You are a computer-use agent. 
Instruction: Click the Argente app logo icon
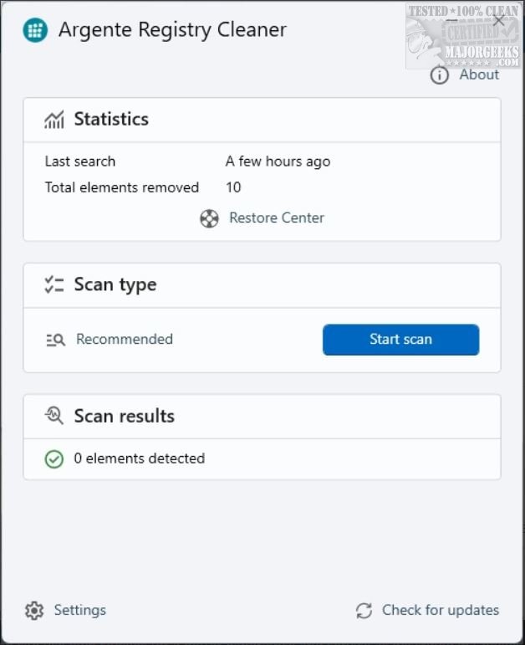click(35, 31)
